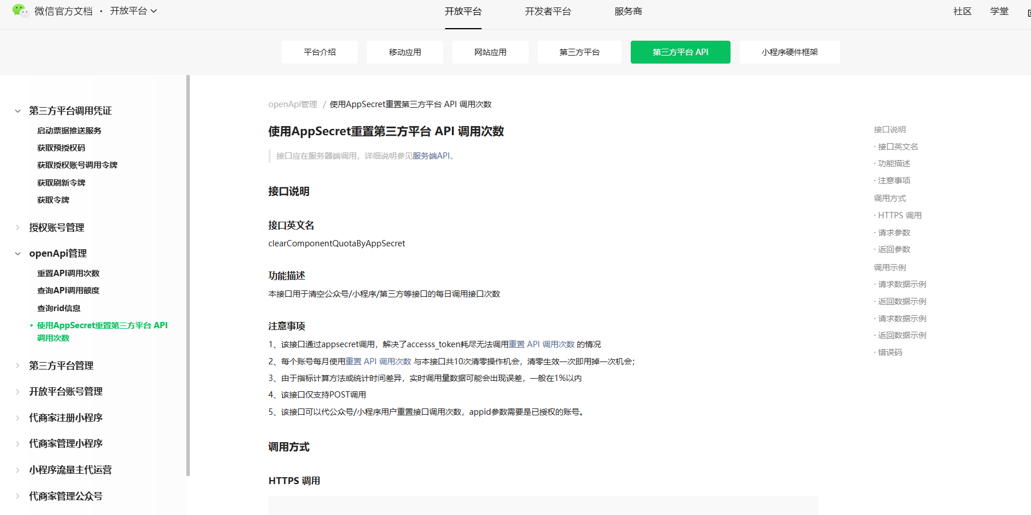Open 获取授权账号调用令牌 in sidebar
The image size is (1031, 515).
click(77, 165)
